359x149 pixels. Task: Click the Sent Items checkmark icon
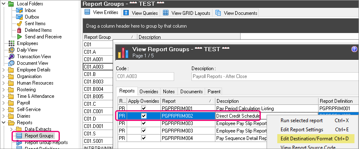(x=19, y=24)
